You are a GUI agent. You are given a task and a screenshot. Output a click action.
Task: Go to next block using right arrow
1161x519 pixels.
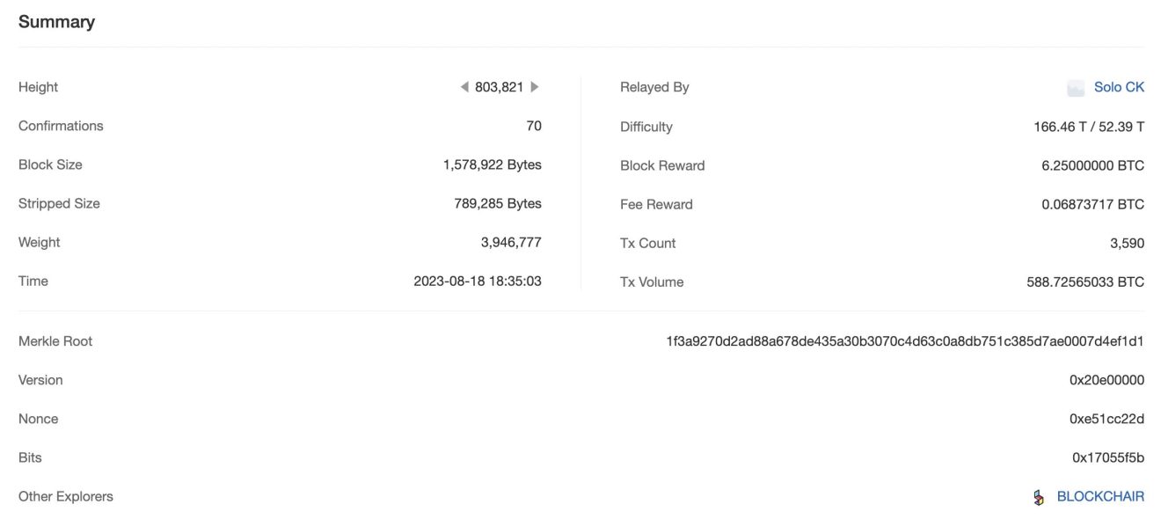pyautogui.click(x=535, y=87)
